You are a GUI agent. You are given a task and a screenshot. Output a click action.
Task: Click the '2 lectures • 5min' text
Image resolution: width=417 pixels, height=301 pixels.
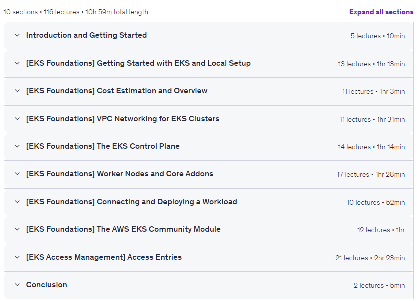point(379,286)
